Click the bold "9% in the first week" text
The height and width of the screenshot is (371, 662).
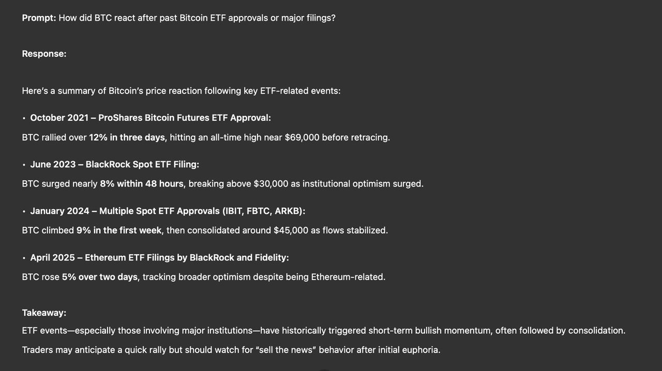coord(119,230)
